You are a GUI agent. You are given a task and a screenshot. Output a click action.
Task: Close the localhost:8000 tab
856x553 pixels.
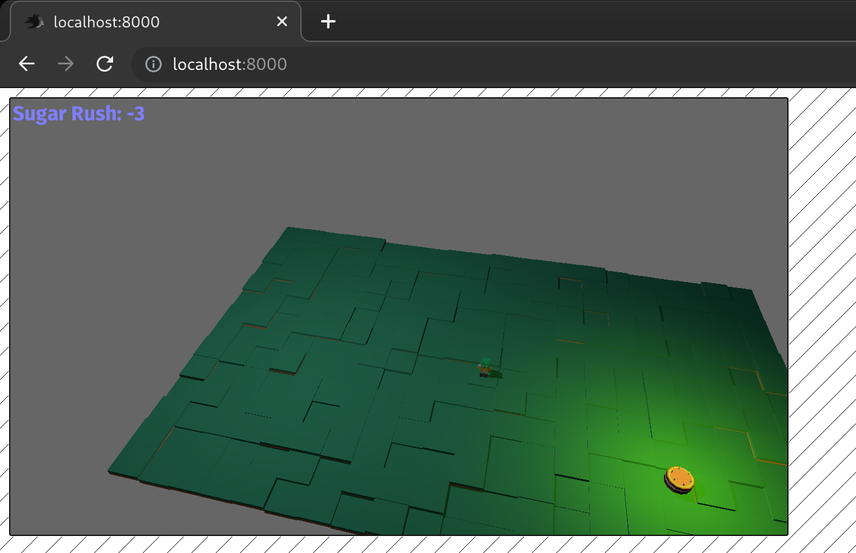(x=282, y=22)
